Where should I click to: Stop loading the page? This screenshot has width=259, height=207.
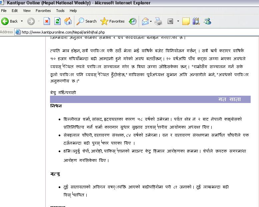[x=47, y=21]
